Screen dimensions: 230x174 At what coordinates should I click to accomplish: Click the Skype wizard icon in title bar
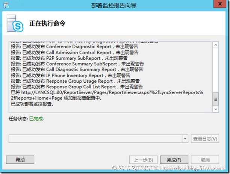(x=6, y=6)
